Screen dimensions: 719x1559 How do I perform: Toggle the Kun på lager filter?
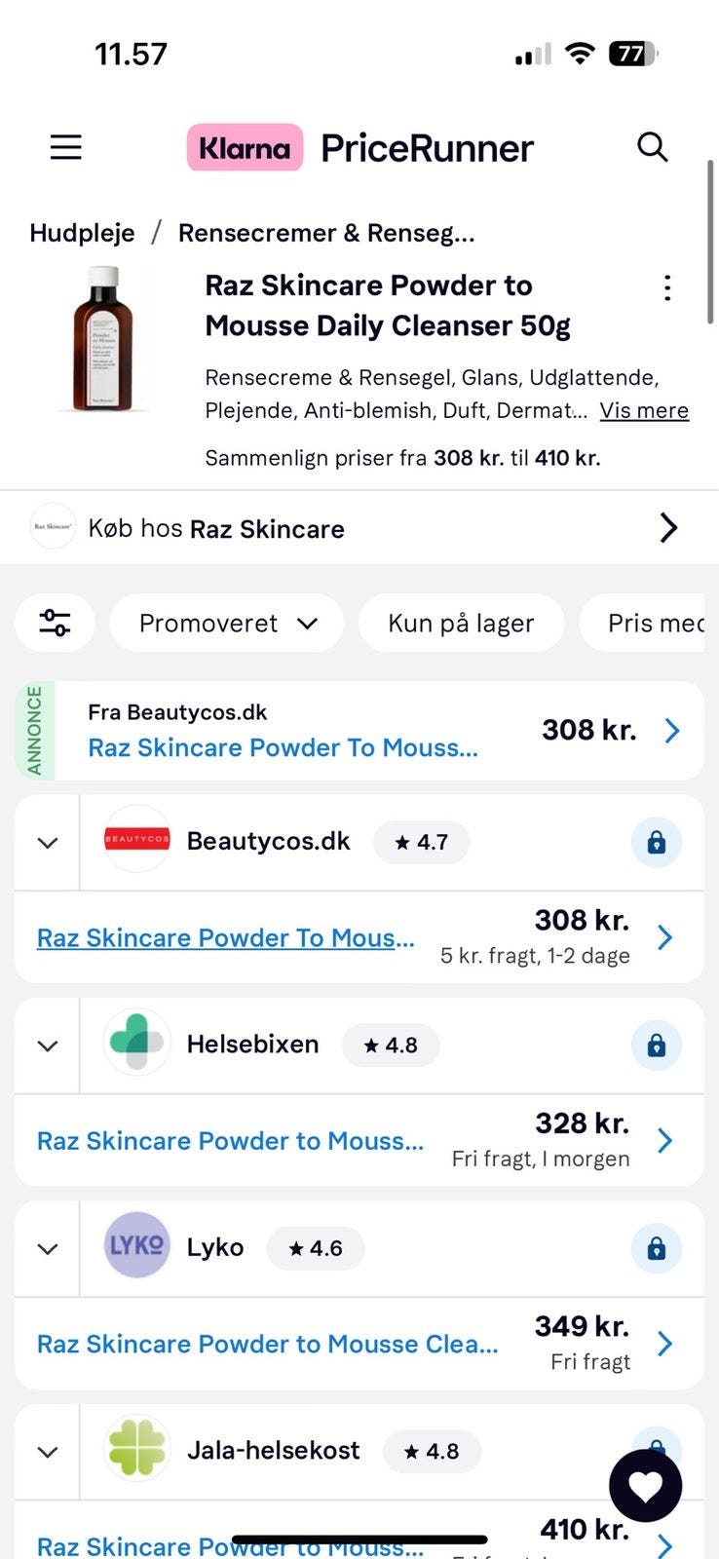pyautogui.click(x=461, y=624)
